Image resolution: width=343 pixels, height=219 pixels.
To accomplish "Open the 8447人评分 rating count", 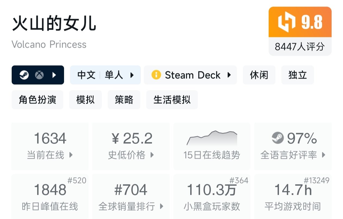I will [300, 47].
